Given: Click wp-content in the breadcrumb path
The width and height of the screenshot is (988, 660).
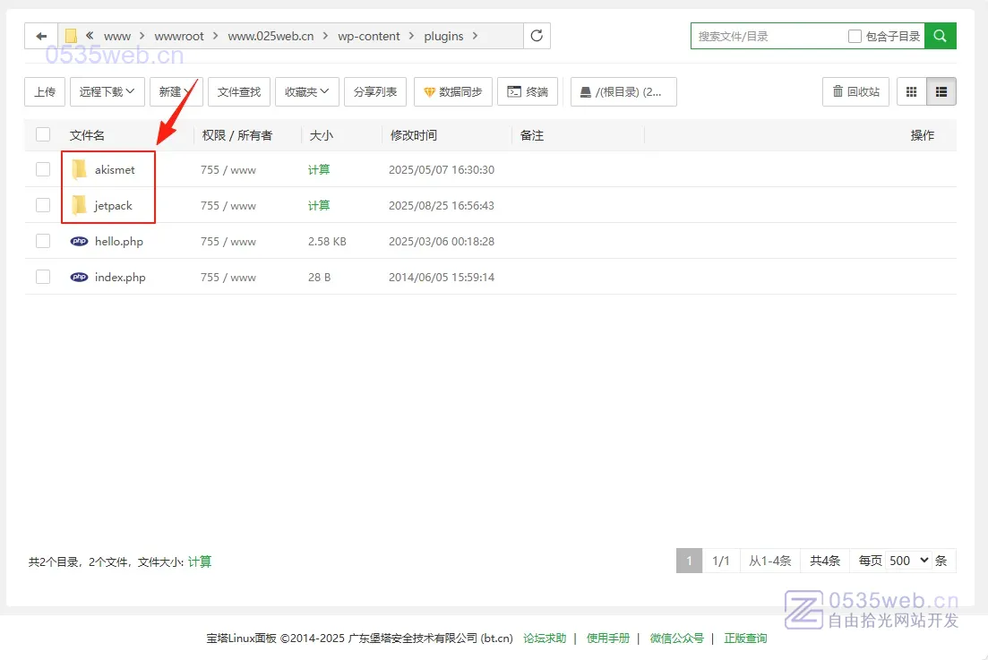Looking at the screenshot, I should pyautogui.click(x=367, y=37).
